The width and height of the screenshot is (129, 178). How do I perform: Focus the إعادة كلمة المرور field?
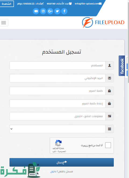tap(58, 103)
